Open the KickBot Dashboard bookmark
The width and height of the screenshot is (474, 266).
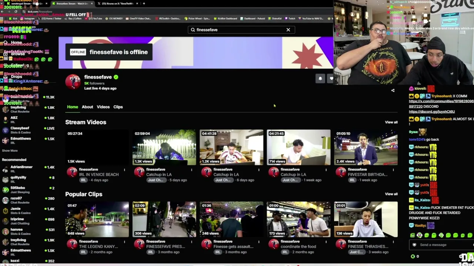pyautogui.click(x=225, y=18)
